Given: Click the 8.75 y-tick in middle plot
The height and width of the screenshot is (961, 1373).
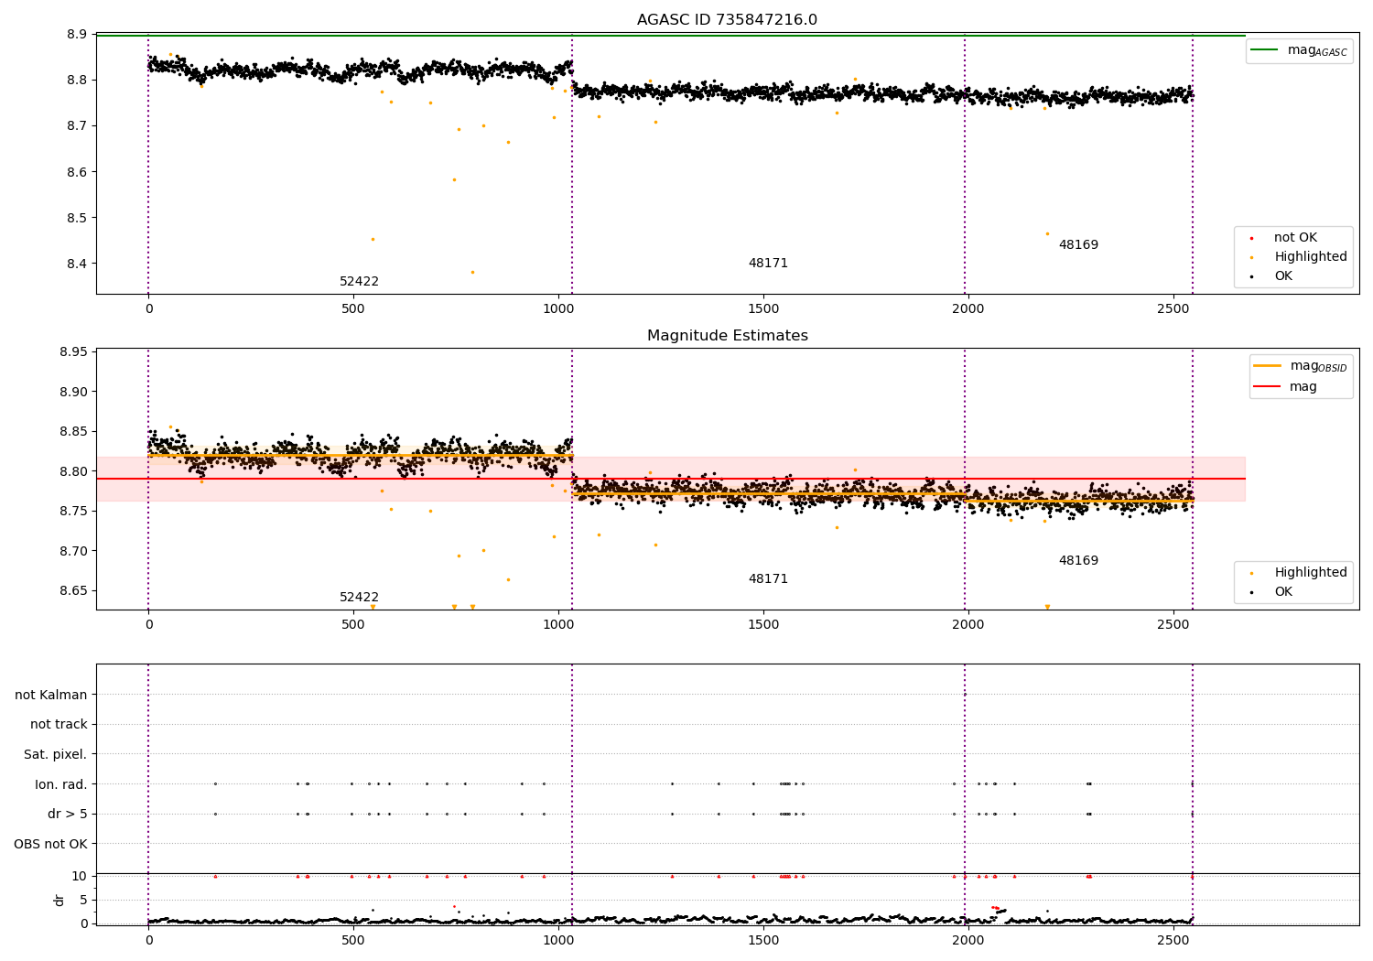Looking at the screenshot, I should coord(74,512).
